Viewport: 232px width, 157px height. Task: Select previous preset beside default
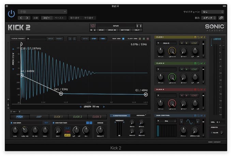137,26
